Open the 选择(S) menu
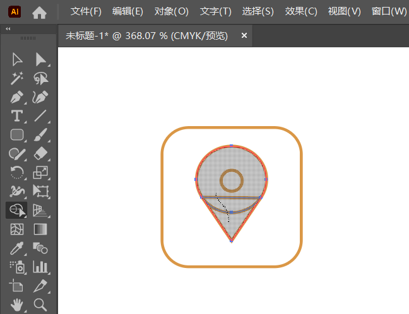The width and height of the screenshot is (409, 314). coord(258,11)
